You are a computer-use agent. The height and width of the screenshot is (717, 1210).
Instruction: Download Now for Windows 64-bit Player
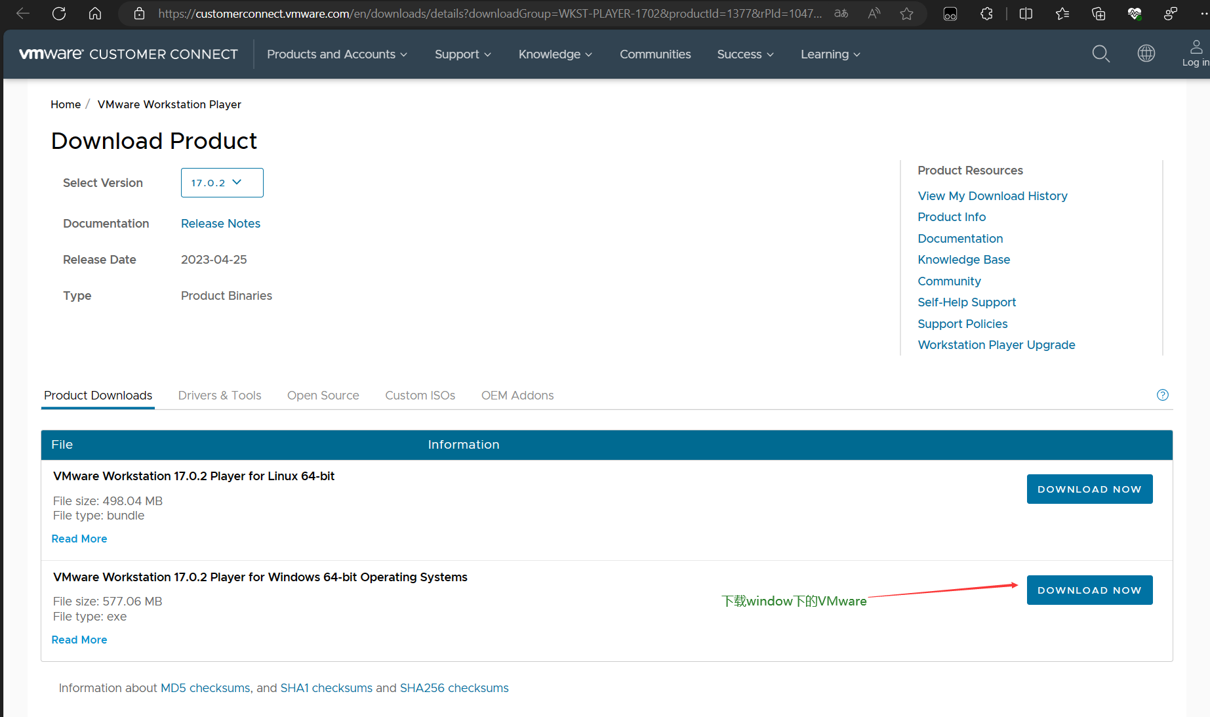pyautogui.click(x=1089, y=590)
